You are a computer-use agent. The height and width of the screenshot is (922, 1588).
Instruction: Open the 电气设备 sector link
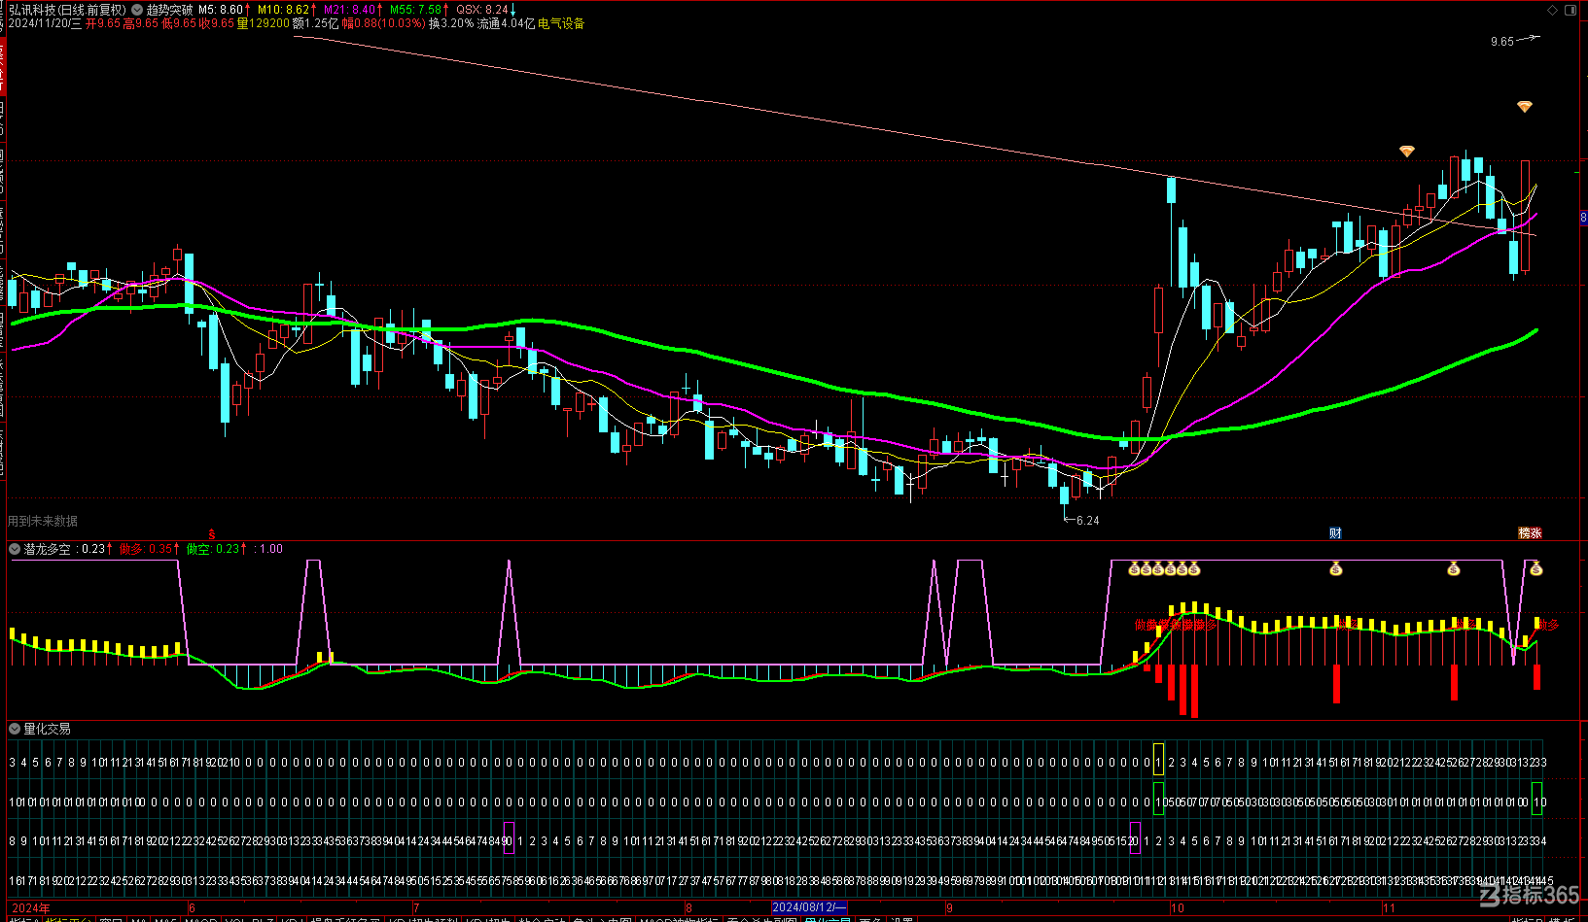561,23
